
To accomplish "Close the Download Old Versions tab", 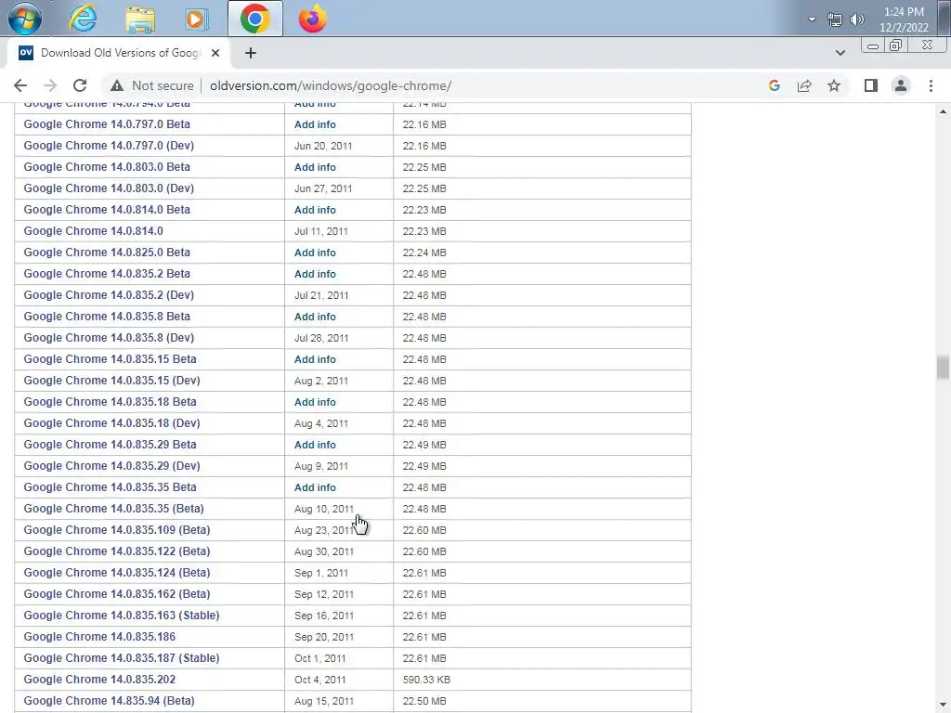I will pos(215,53).
